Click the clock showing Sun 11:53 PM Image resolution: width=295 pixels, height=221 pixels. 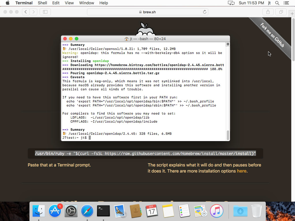[251, 3]
